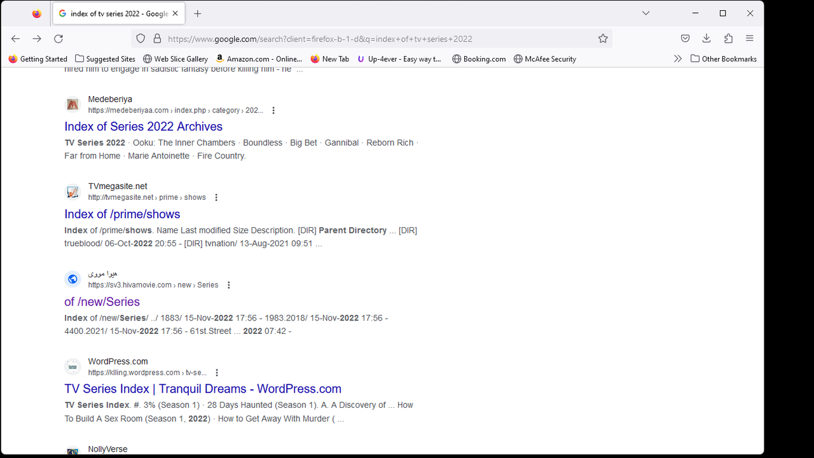Maximize the Firefox window
814x458 pixels.
point(722,13)
